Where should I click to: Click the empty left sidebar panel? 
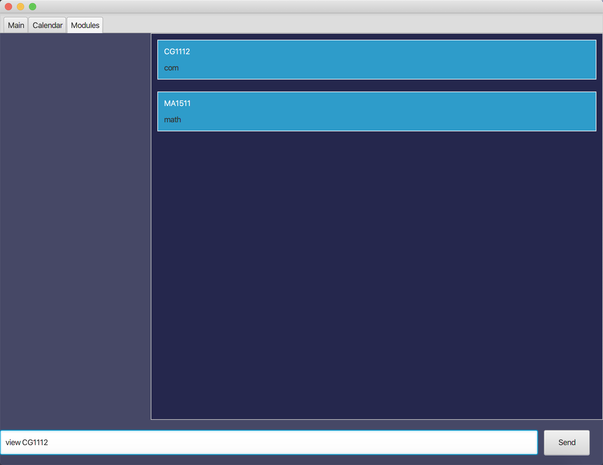[x=75, y=226]
